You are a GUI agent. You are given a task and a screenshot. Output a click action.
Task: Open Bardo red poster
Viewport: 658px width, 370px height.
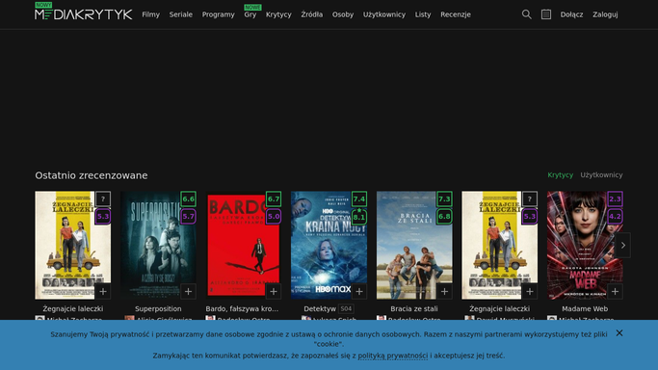(x=244, y=246)
